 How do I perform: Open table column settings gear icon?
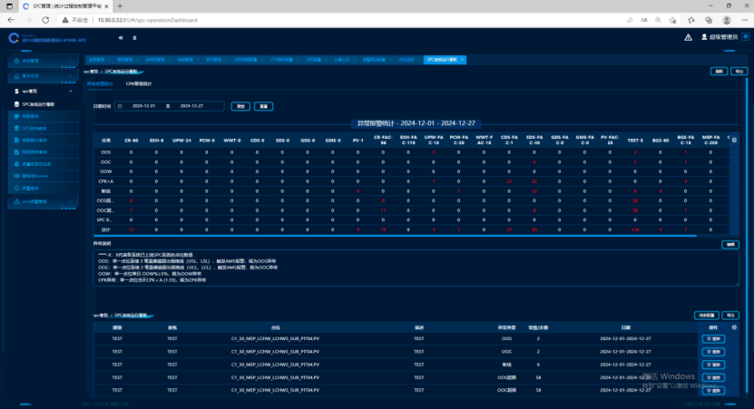[x=734, y=140]
